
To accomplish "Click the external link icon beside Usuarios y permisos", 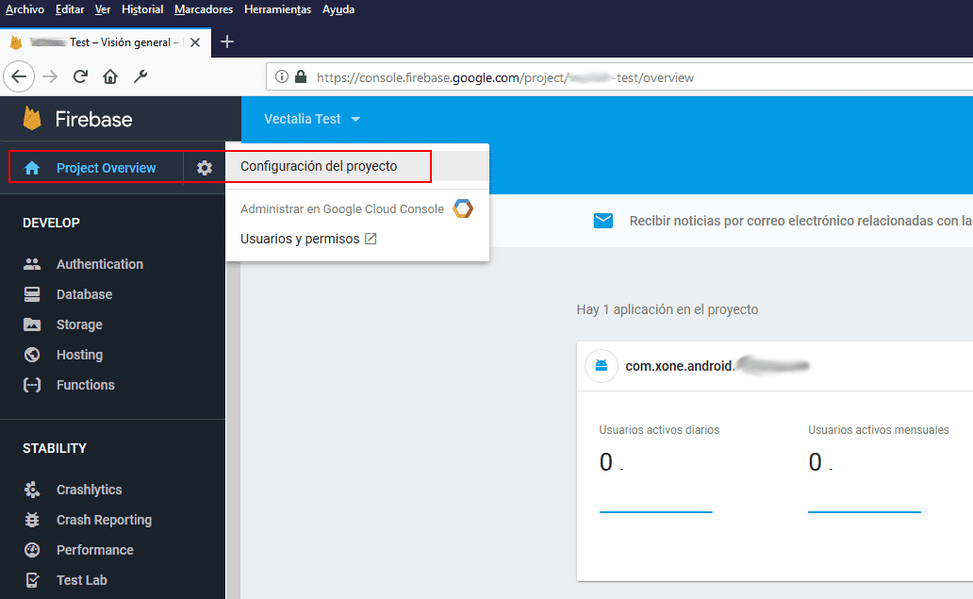I will (x=371, y=239).
